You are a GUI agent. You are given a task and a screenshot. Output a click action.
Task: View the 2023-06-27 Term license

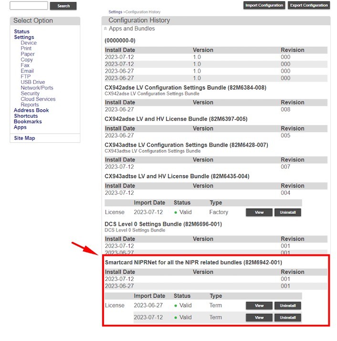(259, 306)
